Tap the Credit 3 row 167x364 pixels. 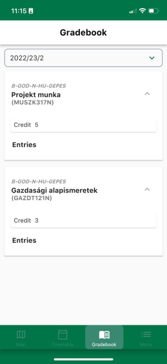tap(83, 220)
